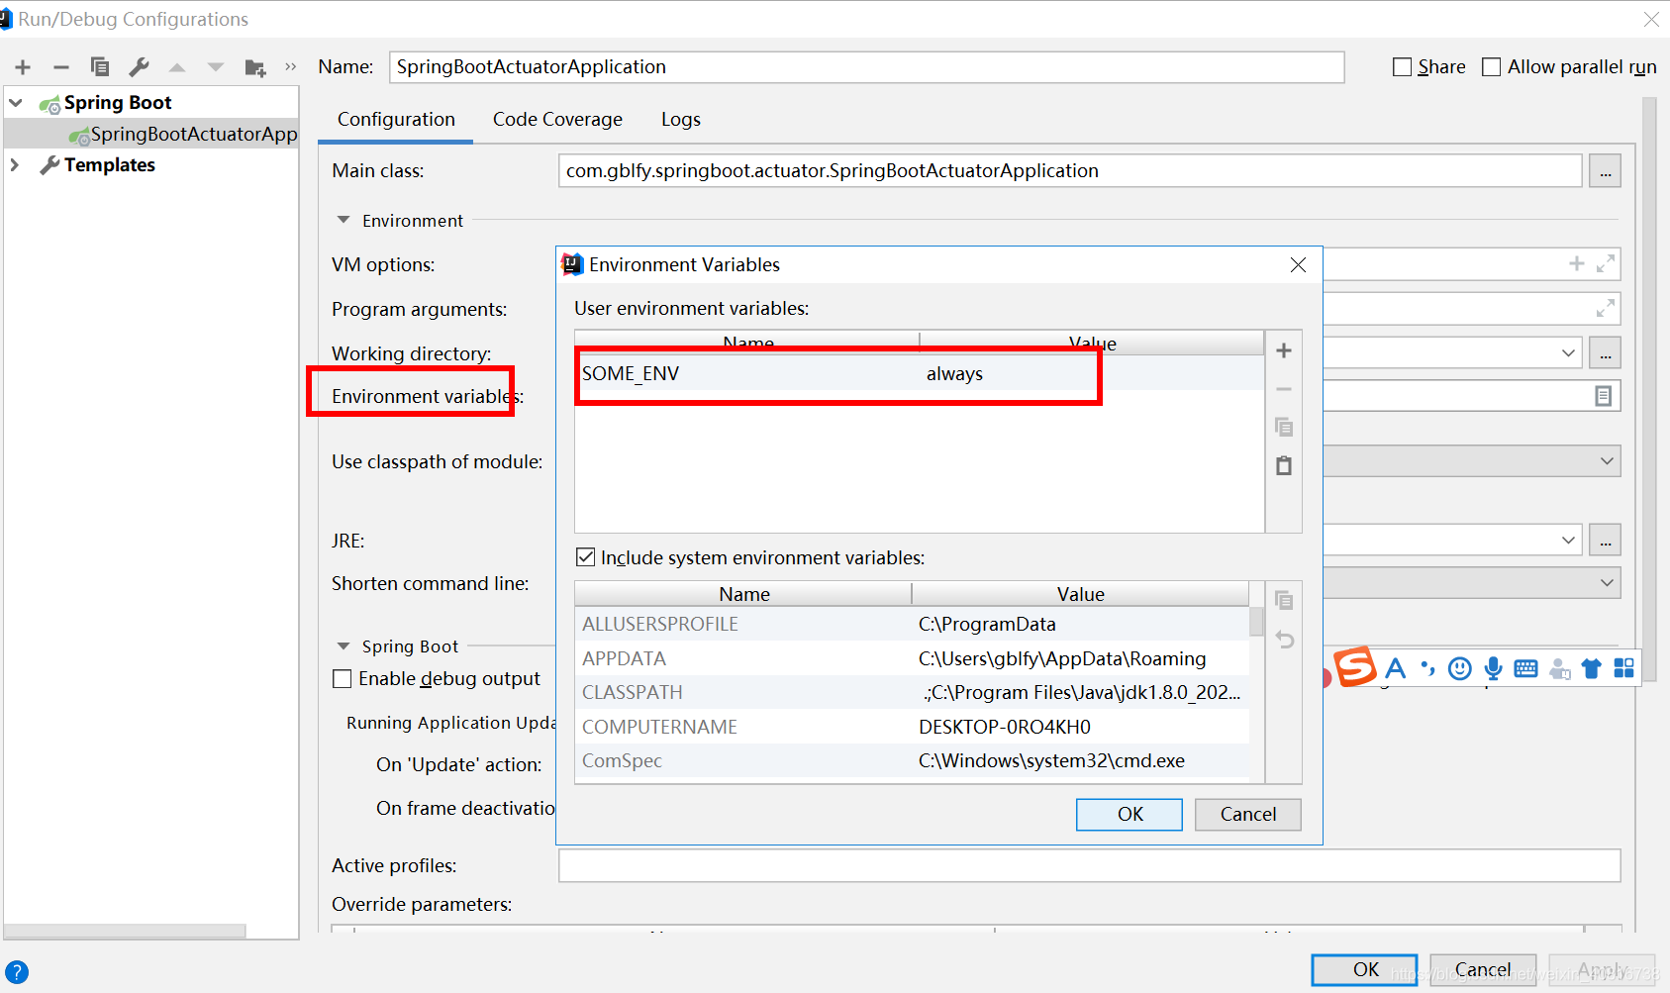
Task: Enable debug output checkbox
Action: click(343, 678)
